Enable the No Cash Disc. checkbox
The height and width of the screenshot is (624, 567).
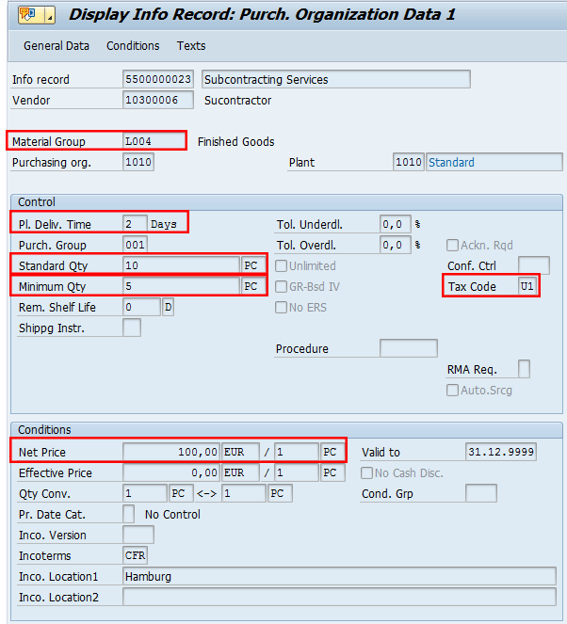(366, 472)
